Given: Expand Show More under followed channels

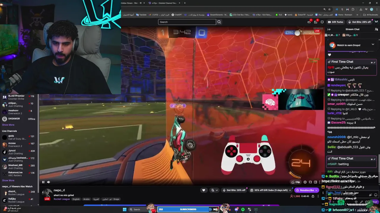Looking at the screenshot, I should tap(8, 125).
